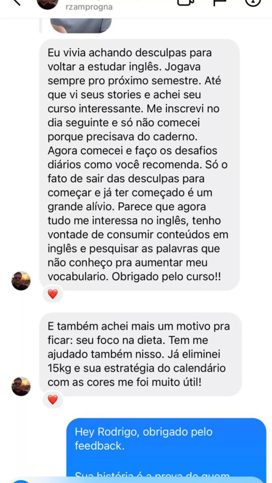
Task: Select message 'E também achei mais um motivo'
Action: [x=141, y=354]
